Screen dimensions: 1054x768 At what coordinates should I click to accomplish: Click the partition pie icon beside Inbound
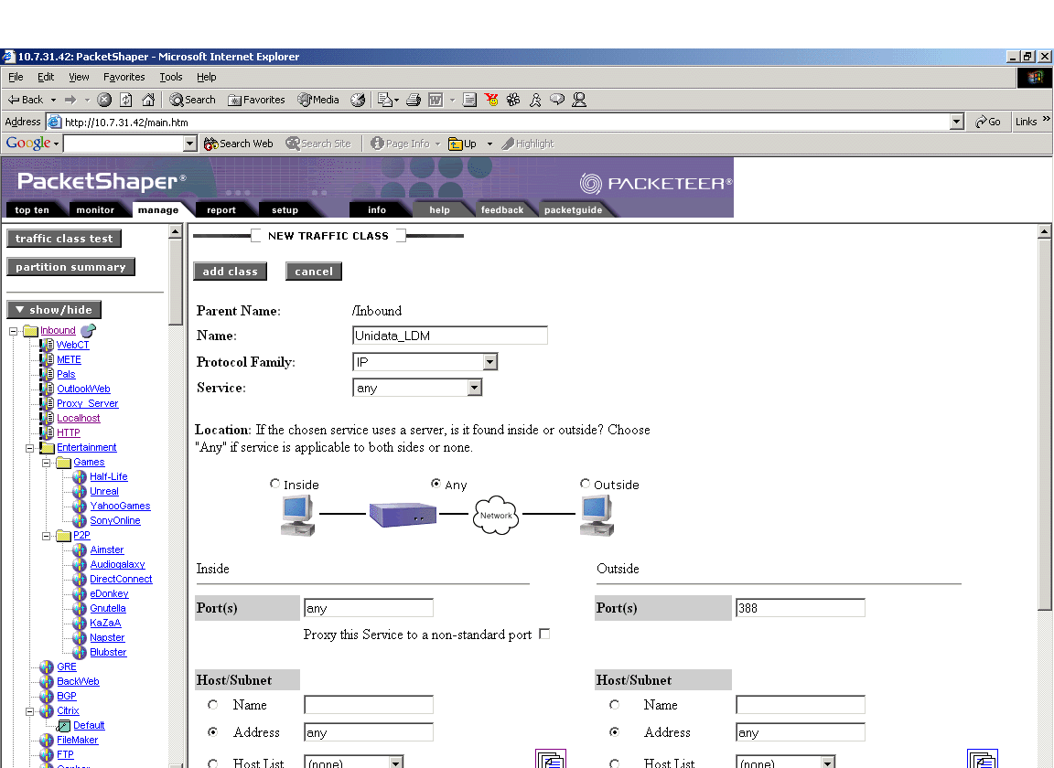[x=88, y=331]
